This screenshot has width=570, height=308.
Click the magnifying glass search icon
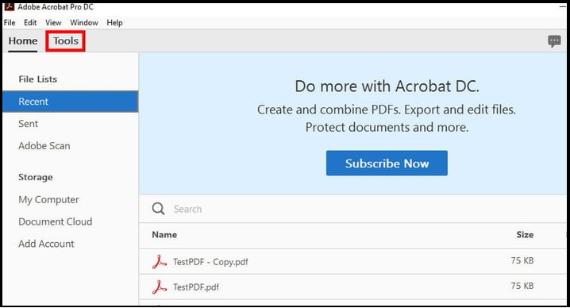158,209
